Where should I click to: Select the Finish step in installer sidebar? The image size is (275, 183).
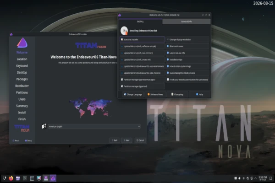(22, 119)
